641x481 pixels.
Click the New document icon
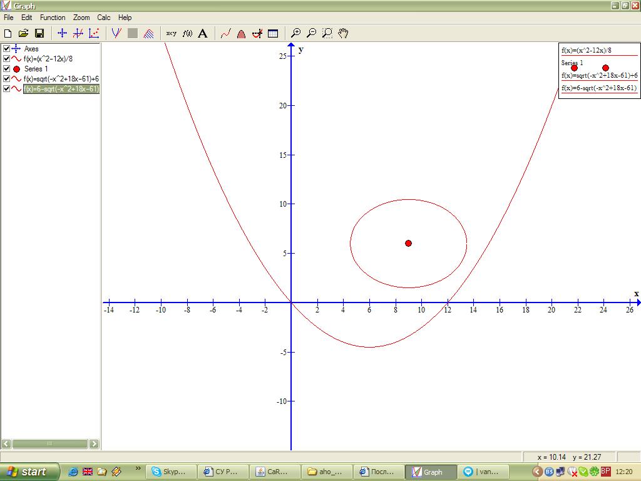[x=8, y=33]
